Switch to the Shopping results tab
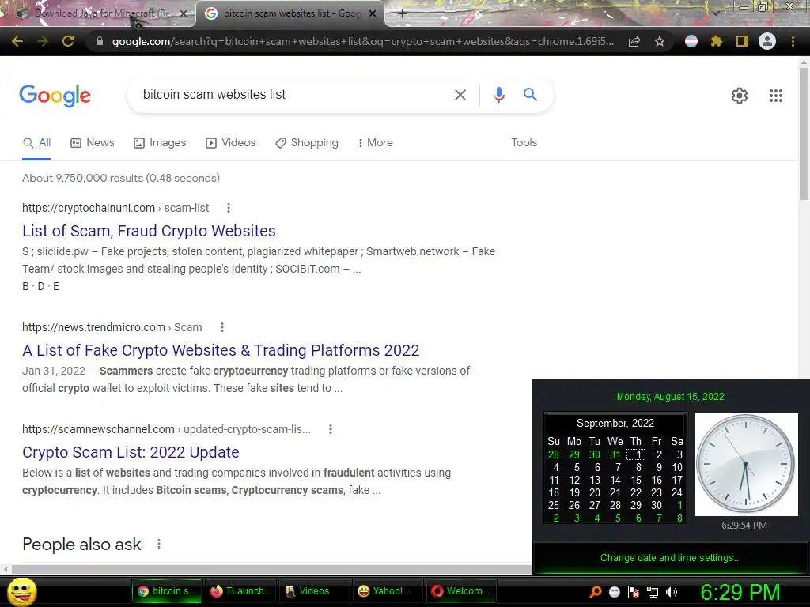Viewport: 810px width, 607px height. click(x=307, y=143)
